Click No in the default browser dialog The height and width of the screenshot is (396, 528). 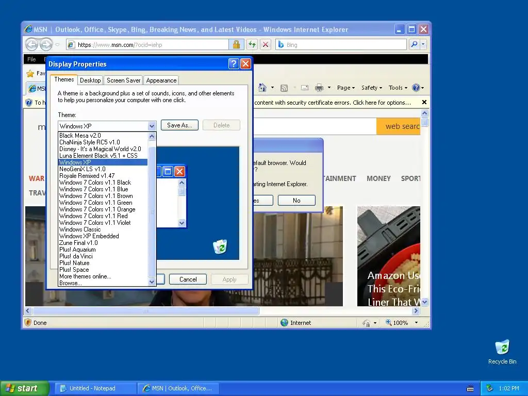[x=296, y=201]
